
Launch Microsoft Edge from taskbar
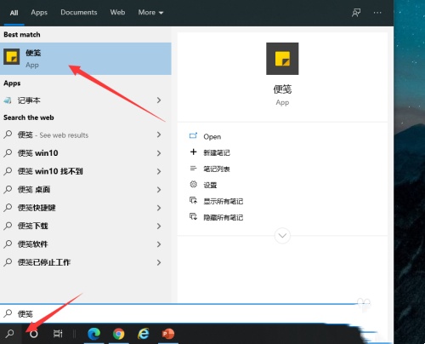click(93, 334)
